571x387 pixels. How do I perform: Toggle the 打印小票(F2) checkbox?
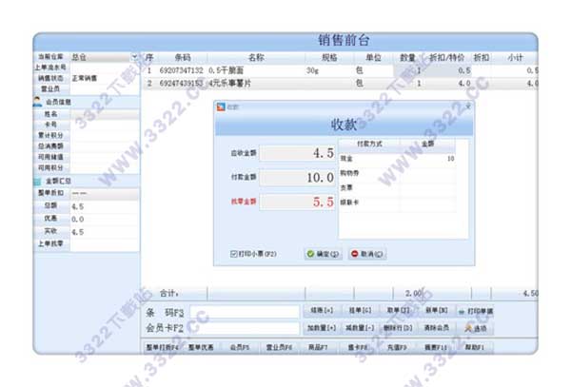coord(234,254)
